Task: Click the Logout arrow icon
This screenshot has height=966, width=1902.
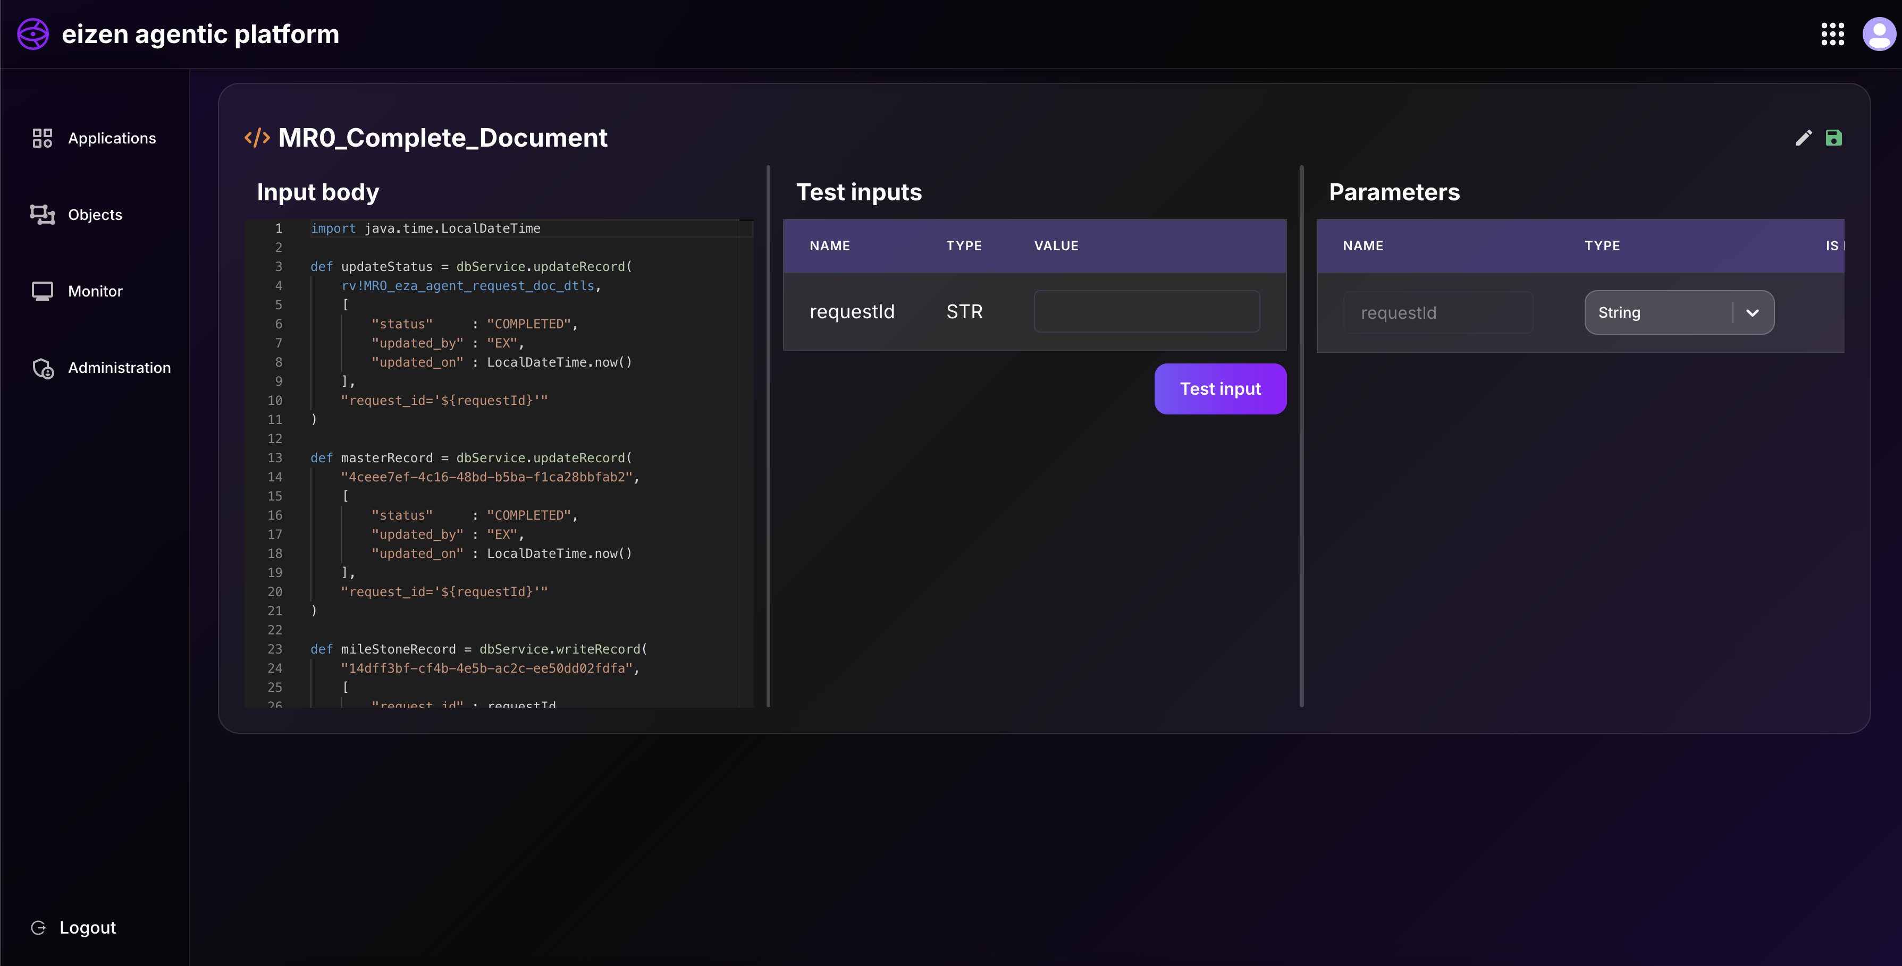Action: point(38,928)
